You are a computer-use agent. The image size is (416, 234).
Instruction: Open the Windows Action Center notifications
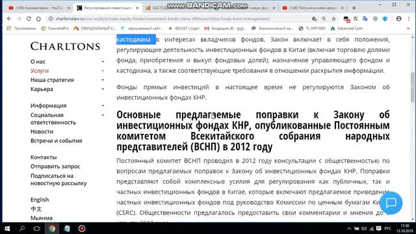378,228
